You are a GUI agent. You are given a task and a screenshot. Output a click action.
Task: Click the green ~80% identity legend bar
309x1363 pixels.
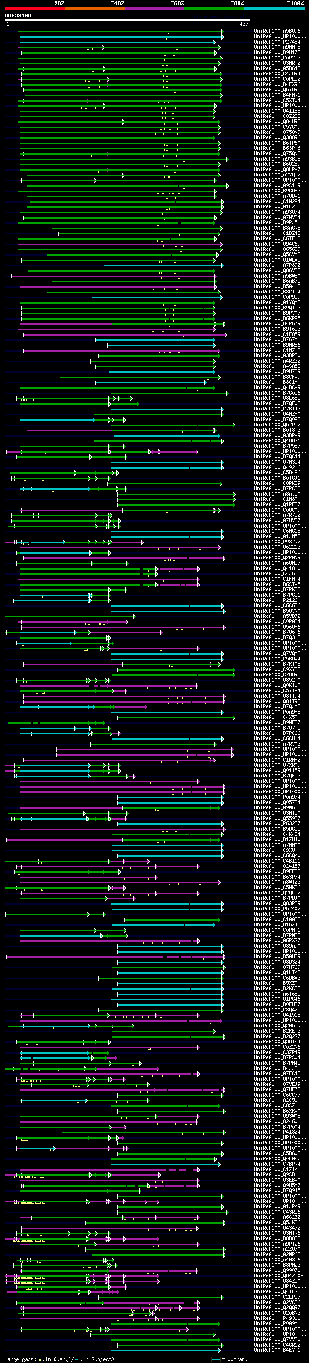214,9
